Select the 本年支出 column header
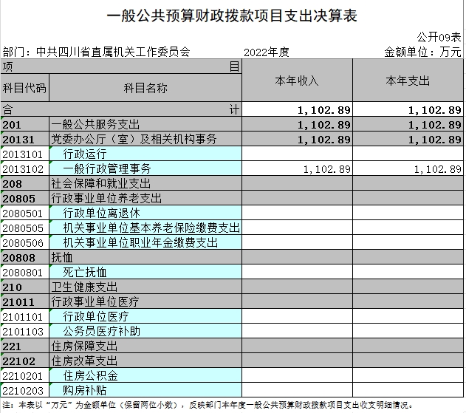 (x=408, y=81)
